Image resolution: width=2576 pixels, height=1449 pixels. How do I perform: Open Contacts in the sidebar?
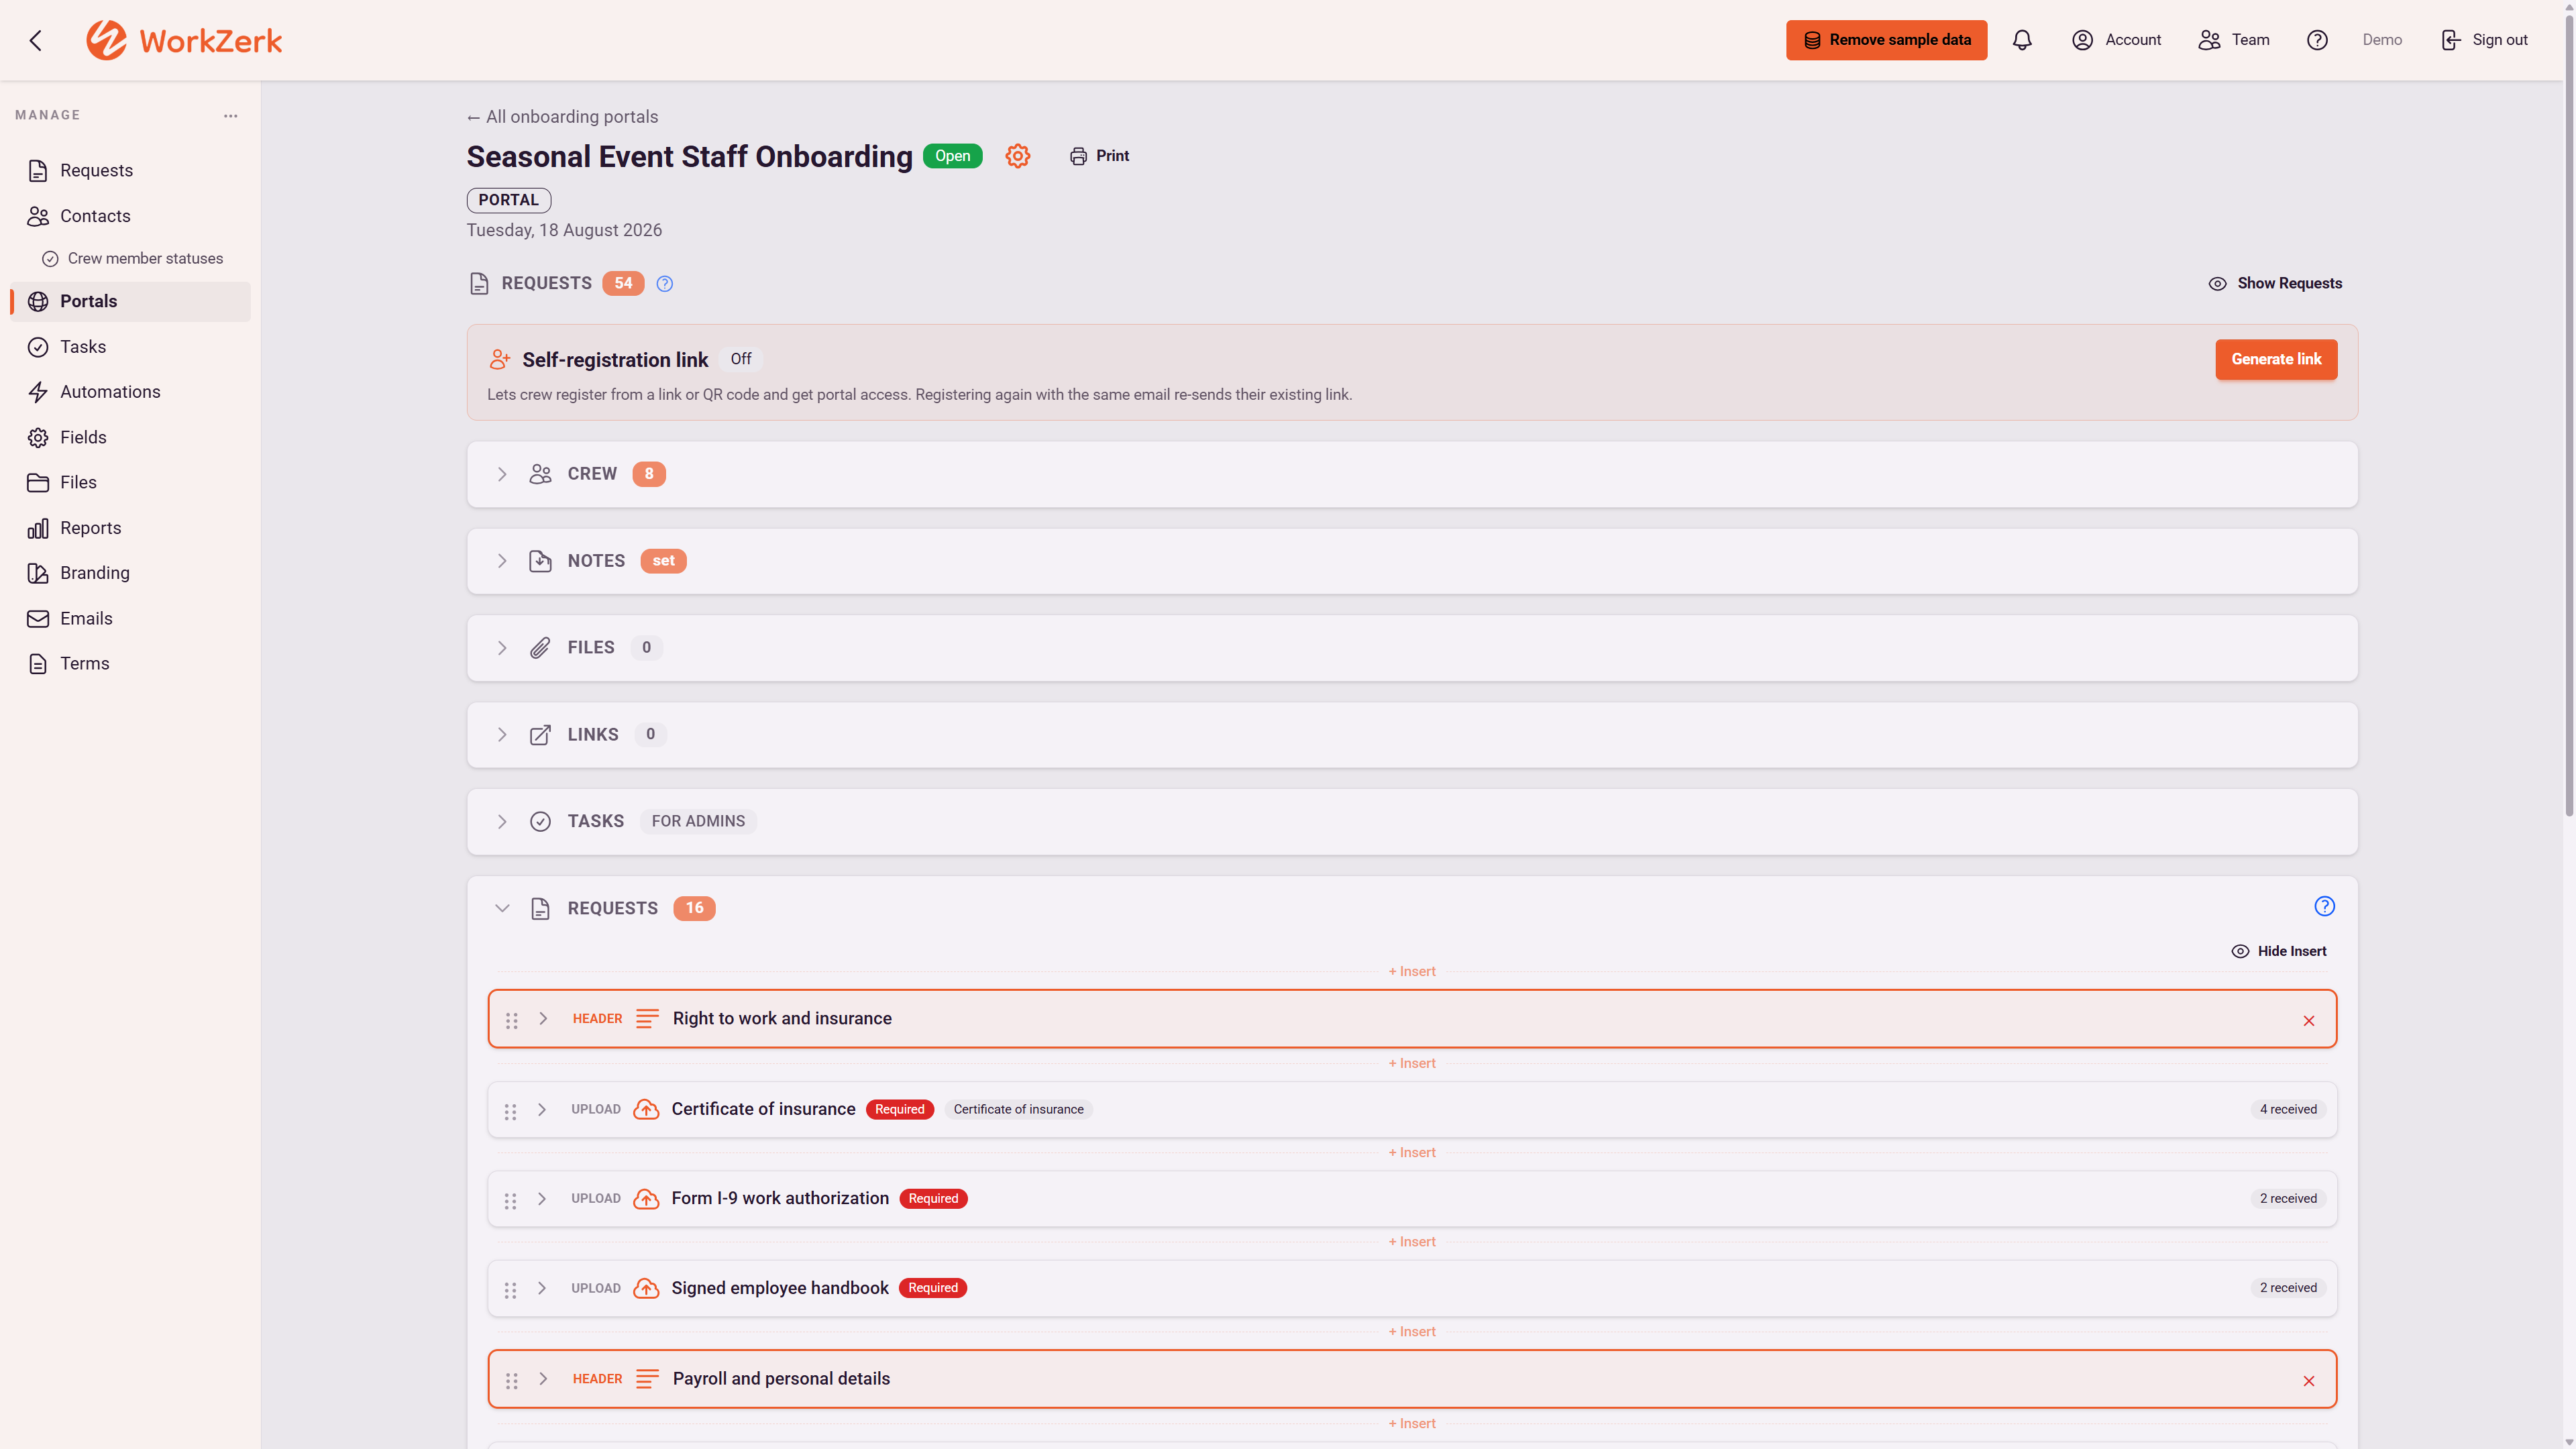[x=130, y=216]
